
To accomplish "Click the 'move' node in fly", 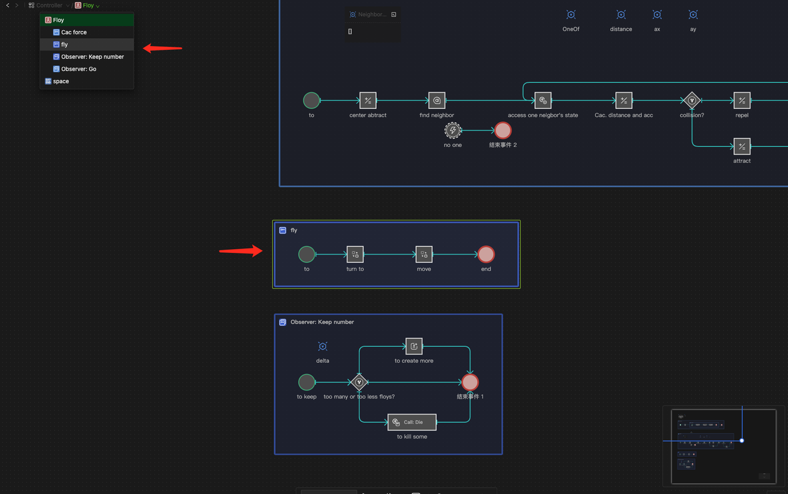I will pos(424,254).
